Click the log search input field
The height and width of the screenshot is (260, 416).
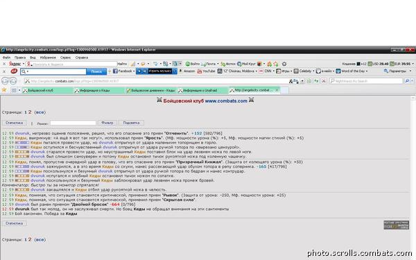click(x=73, y=123)
